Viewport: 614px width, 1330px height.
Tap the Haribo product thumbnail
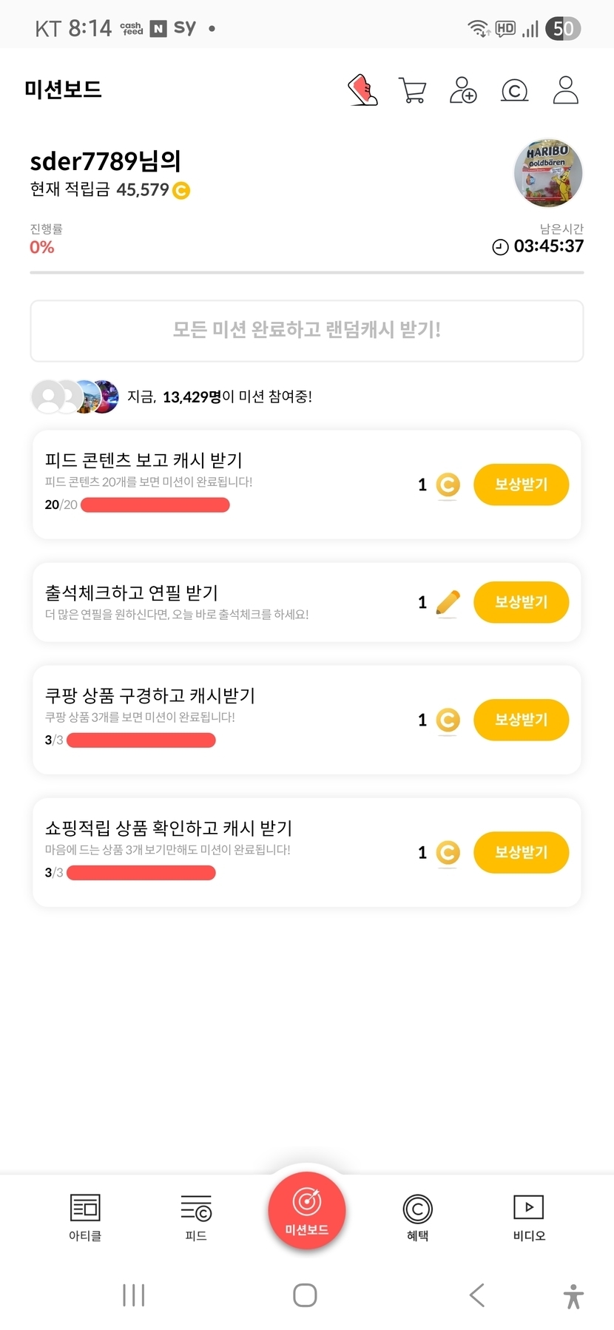pos(547,173)
